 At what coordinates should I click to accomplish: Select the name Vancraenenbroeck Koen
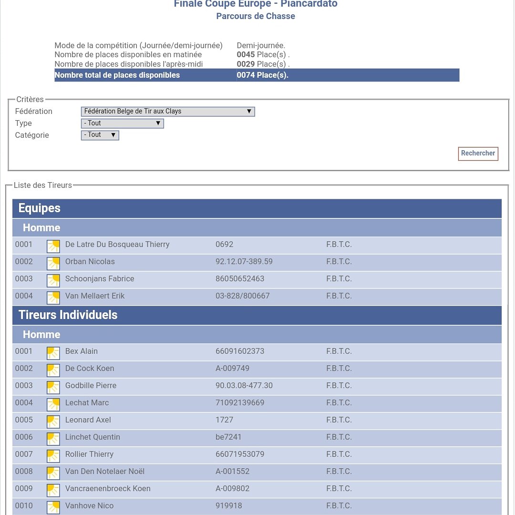click(108, 488)
